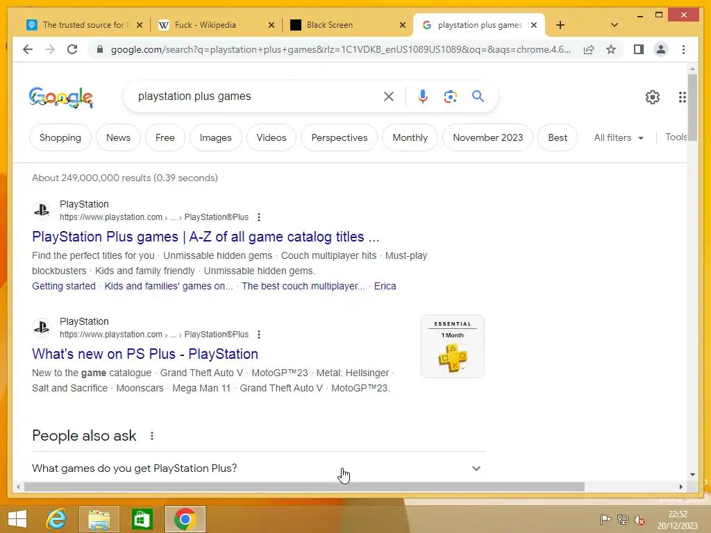The image size is (711, 533).
Task: Go to Google home via logo
Action: coord(61,97)
